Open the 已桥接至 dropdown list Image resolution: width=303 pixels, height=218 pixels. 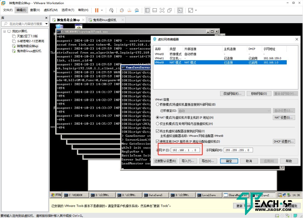[224, 111]
